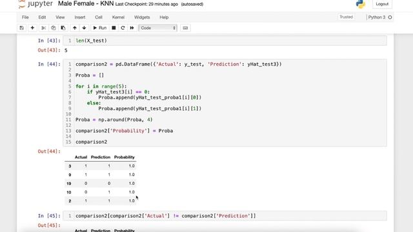Open the Widgets menu
The height and width of the screenshot is (232, 413).
tap(142, 17)
